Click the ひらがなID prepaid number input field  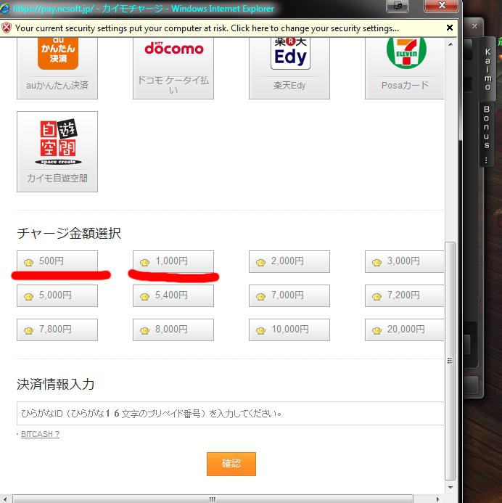pos(231,413)
